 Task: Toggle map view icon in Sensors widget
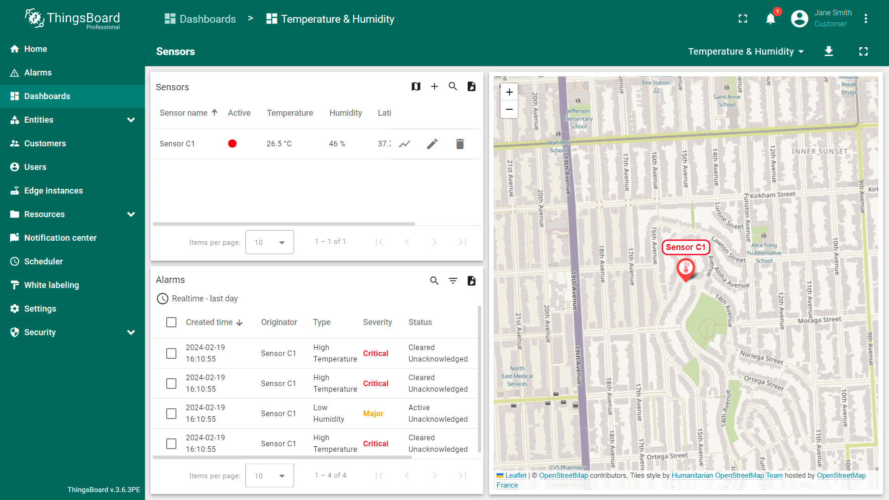tap(416, 87)
